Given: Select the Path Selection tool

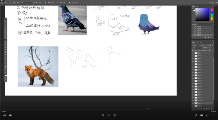Looking at the screenshot, I should click(6, 61).
